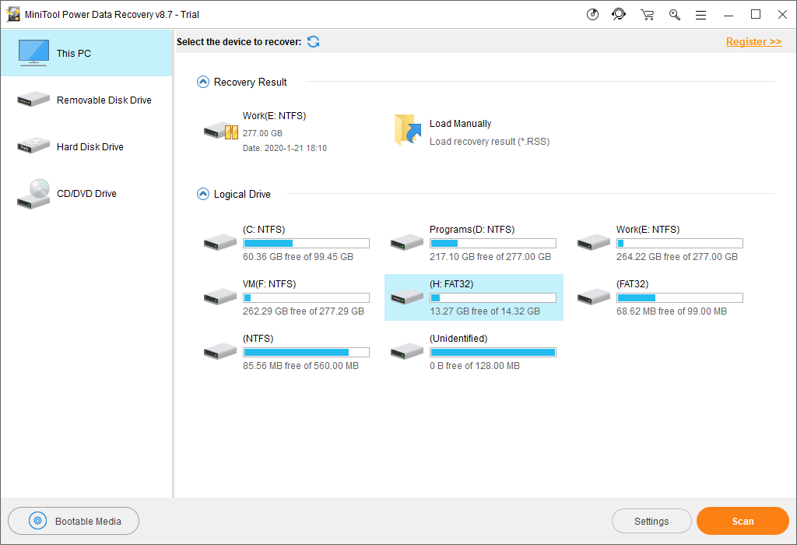The image size is (797, 545).
Task: Click the refresh device list icon
Action: pyautogui.click(x=314, y=42)
